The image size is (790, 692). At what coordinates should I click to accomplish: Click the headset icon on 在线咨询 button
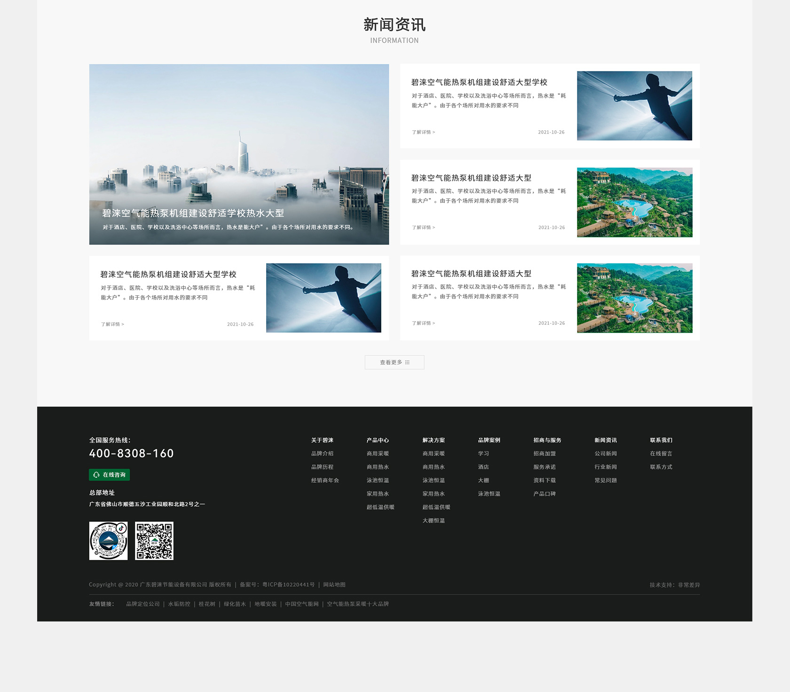pos(97,475)
